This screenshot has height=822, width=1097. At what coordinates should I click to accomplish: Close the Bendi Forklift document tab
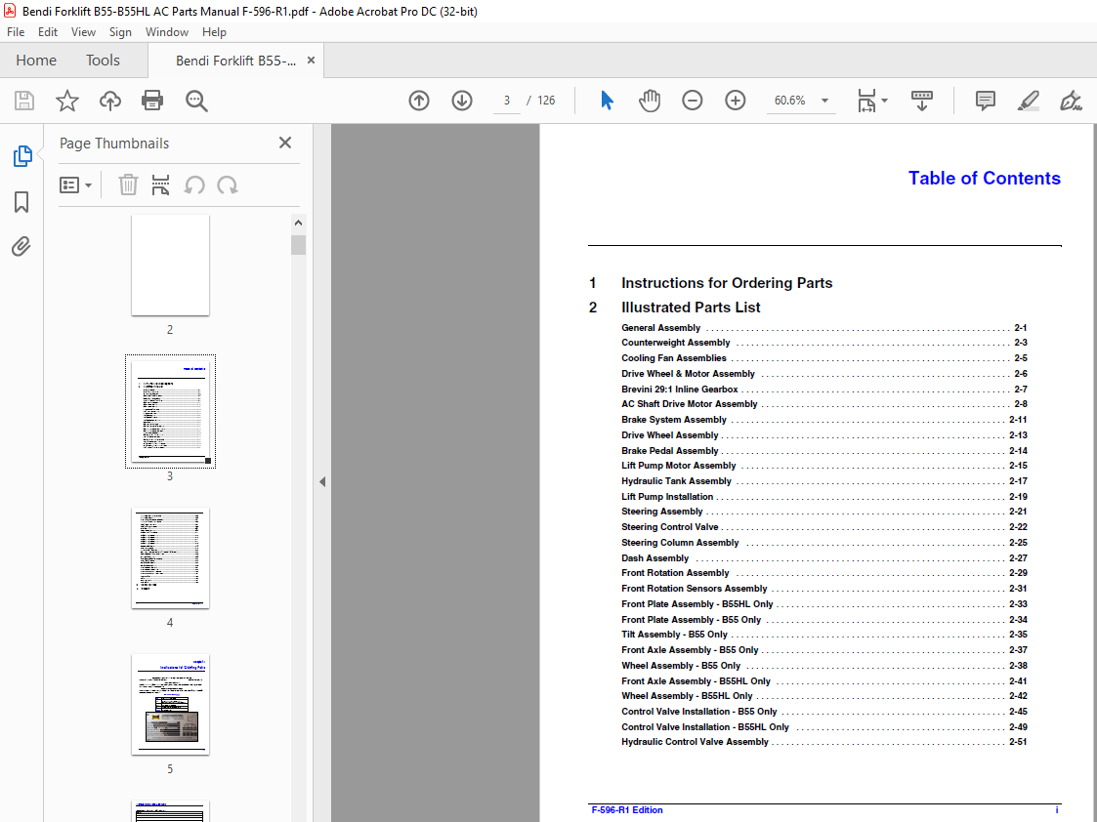coord(311,61)
